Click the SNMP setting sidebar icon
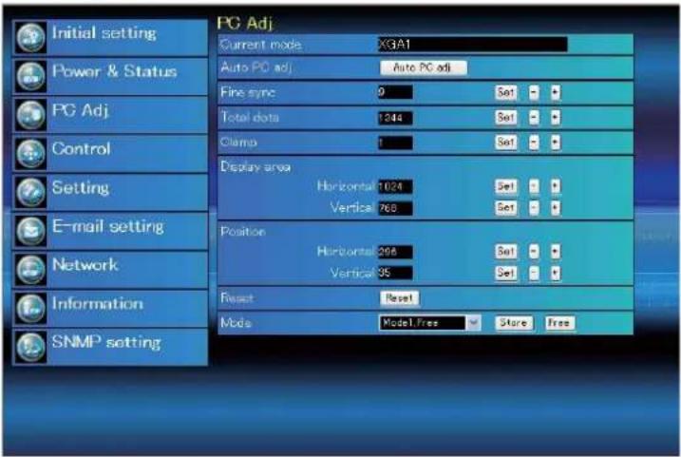This screenshot has height=457, width=681. [30, 347]
